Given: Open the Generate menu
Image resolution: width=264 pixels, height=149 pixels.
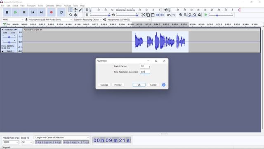Looking at the screenshot, I should point(49,5).
